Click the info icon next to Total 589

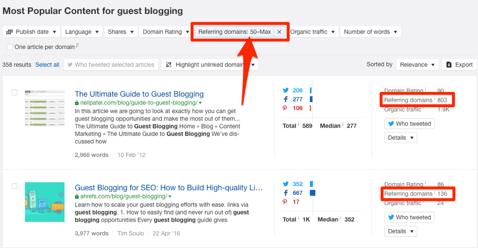(x=298, y=124)
